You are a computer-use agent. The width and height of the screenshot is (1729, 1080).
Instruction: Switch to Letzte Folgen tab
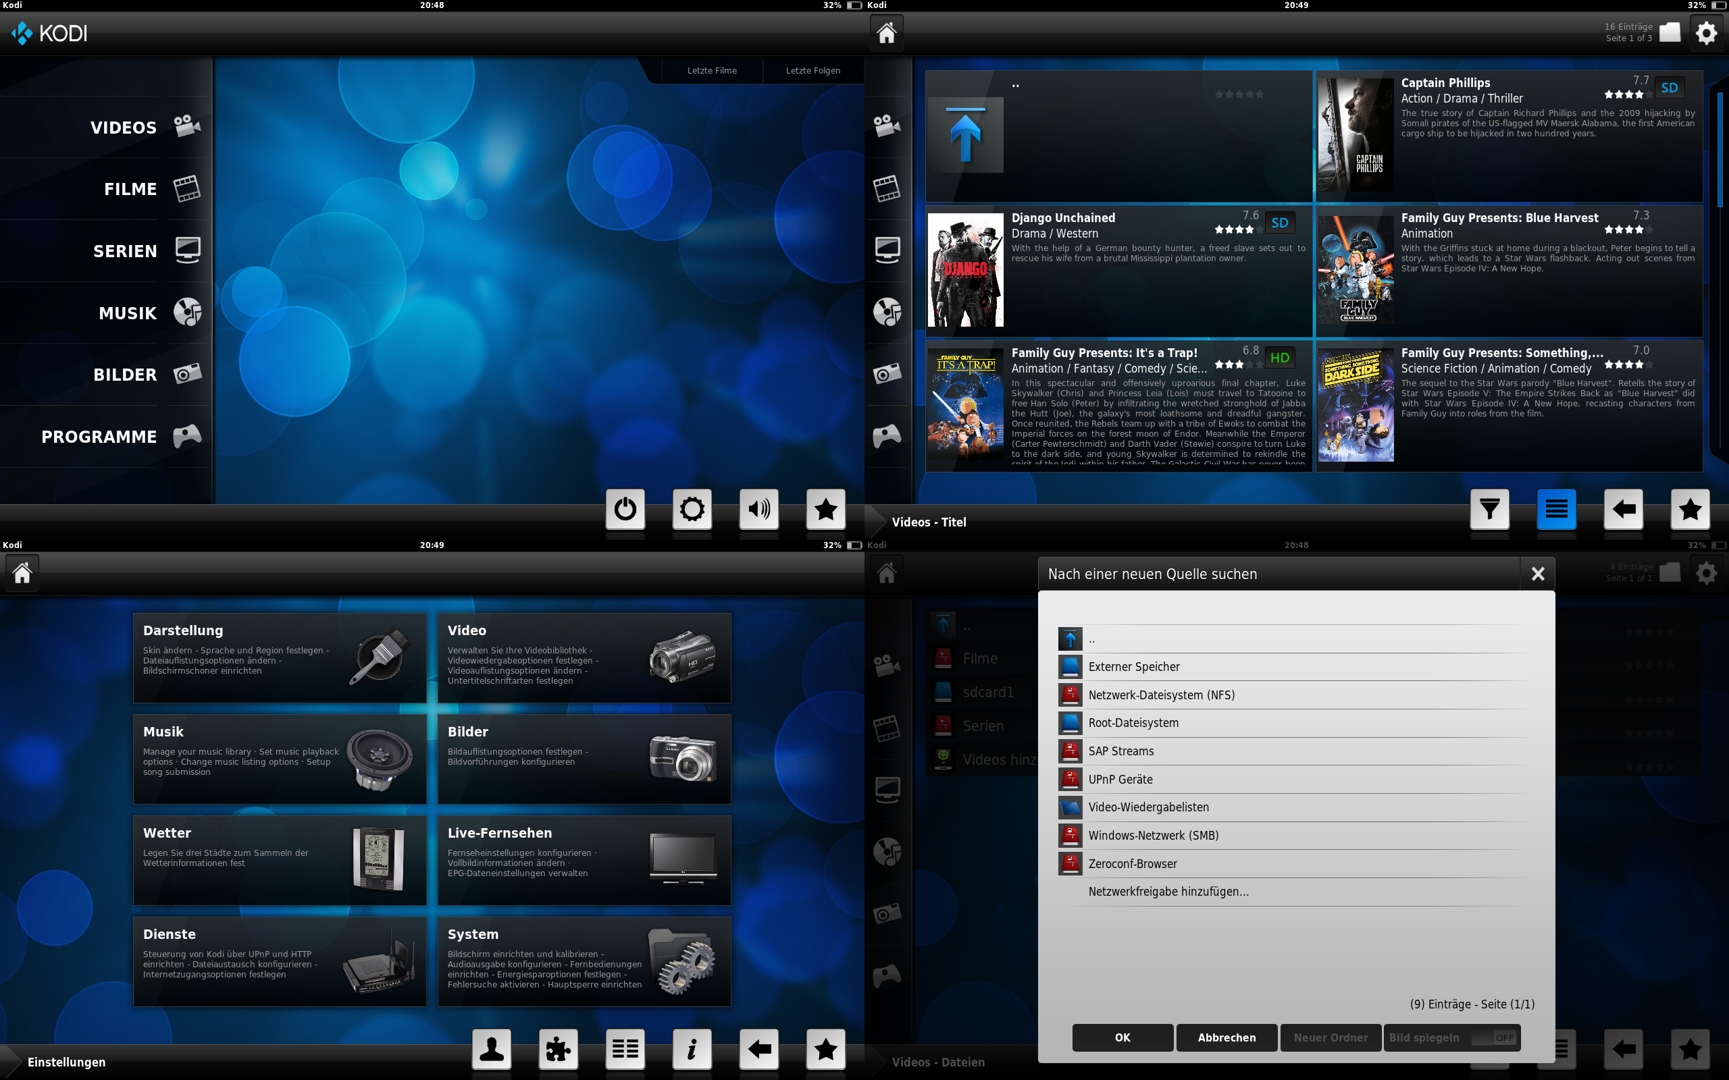coord(813,71)
